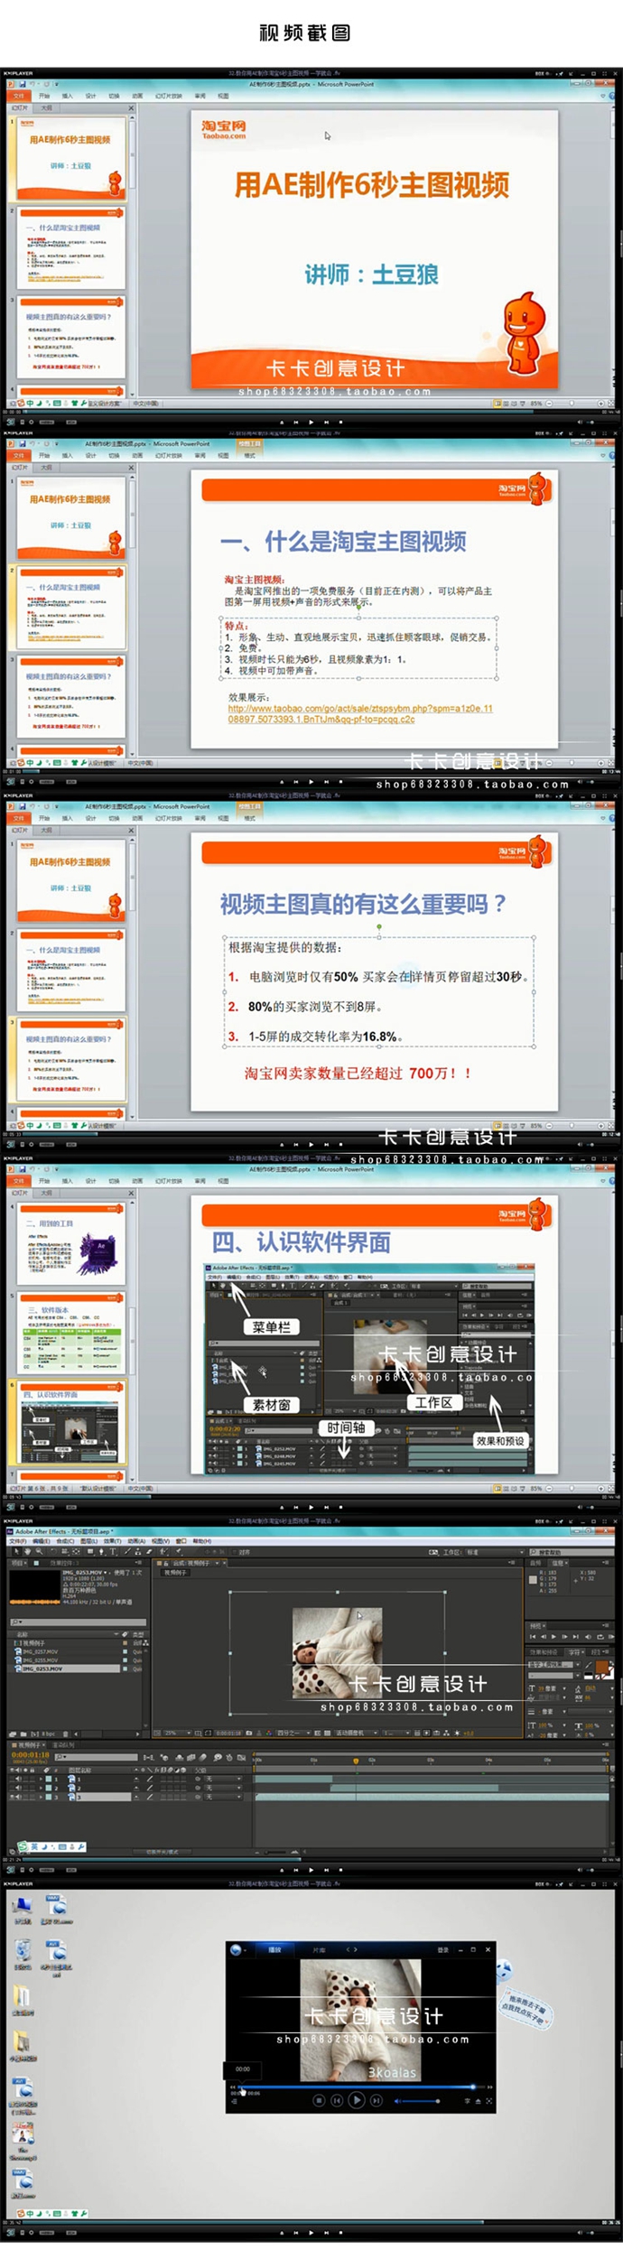Open 格式 ribbon tab in 什么是淘宝主图视频 PowerPoint
Screen dimensions: 623x2250
pos(249,456)
